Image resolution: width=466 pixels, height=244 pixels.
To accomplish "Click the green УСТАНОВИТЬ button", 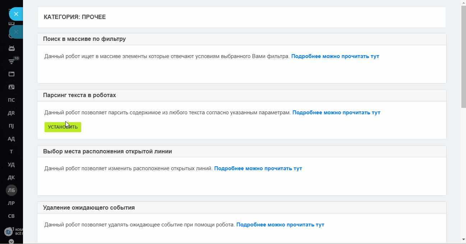I will 63,127.
